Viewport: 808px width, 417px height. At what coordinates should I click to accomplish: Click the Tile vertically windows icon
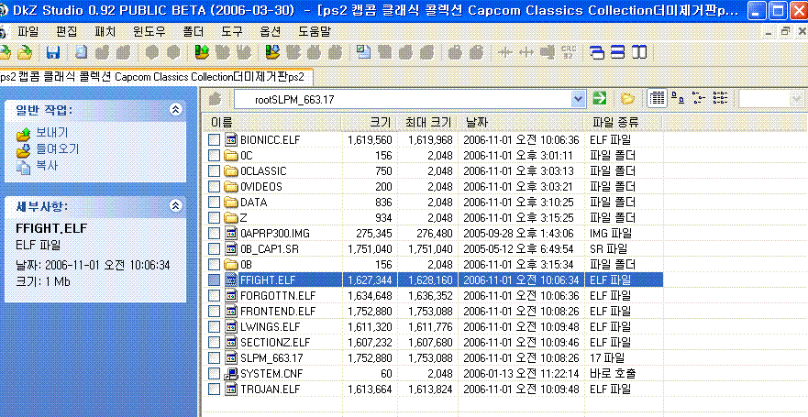pos(639,52)
